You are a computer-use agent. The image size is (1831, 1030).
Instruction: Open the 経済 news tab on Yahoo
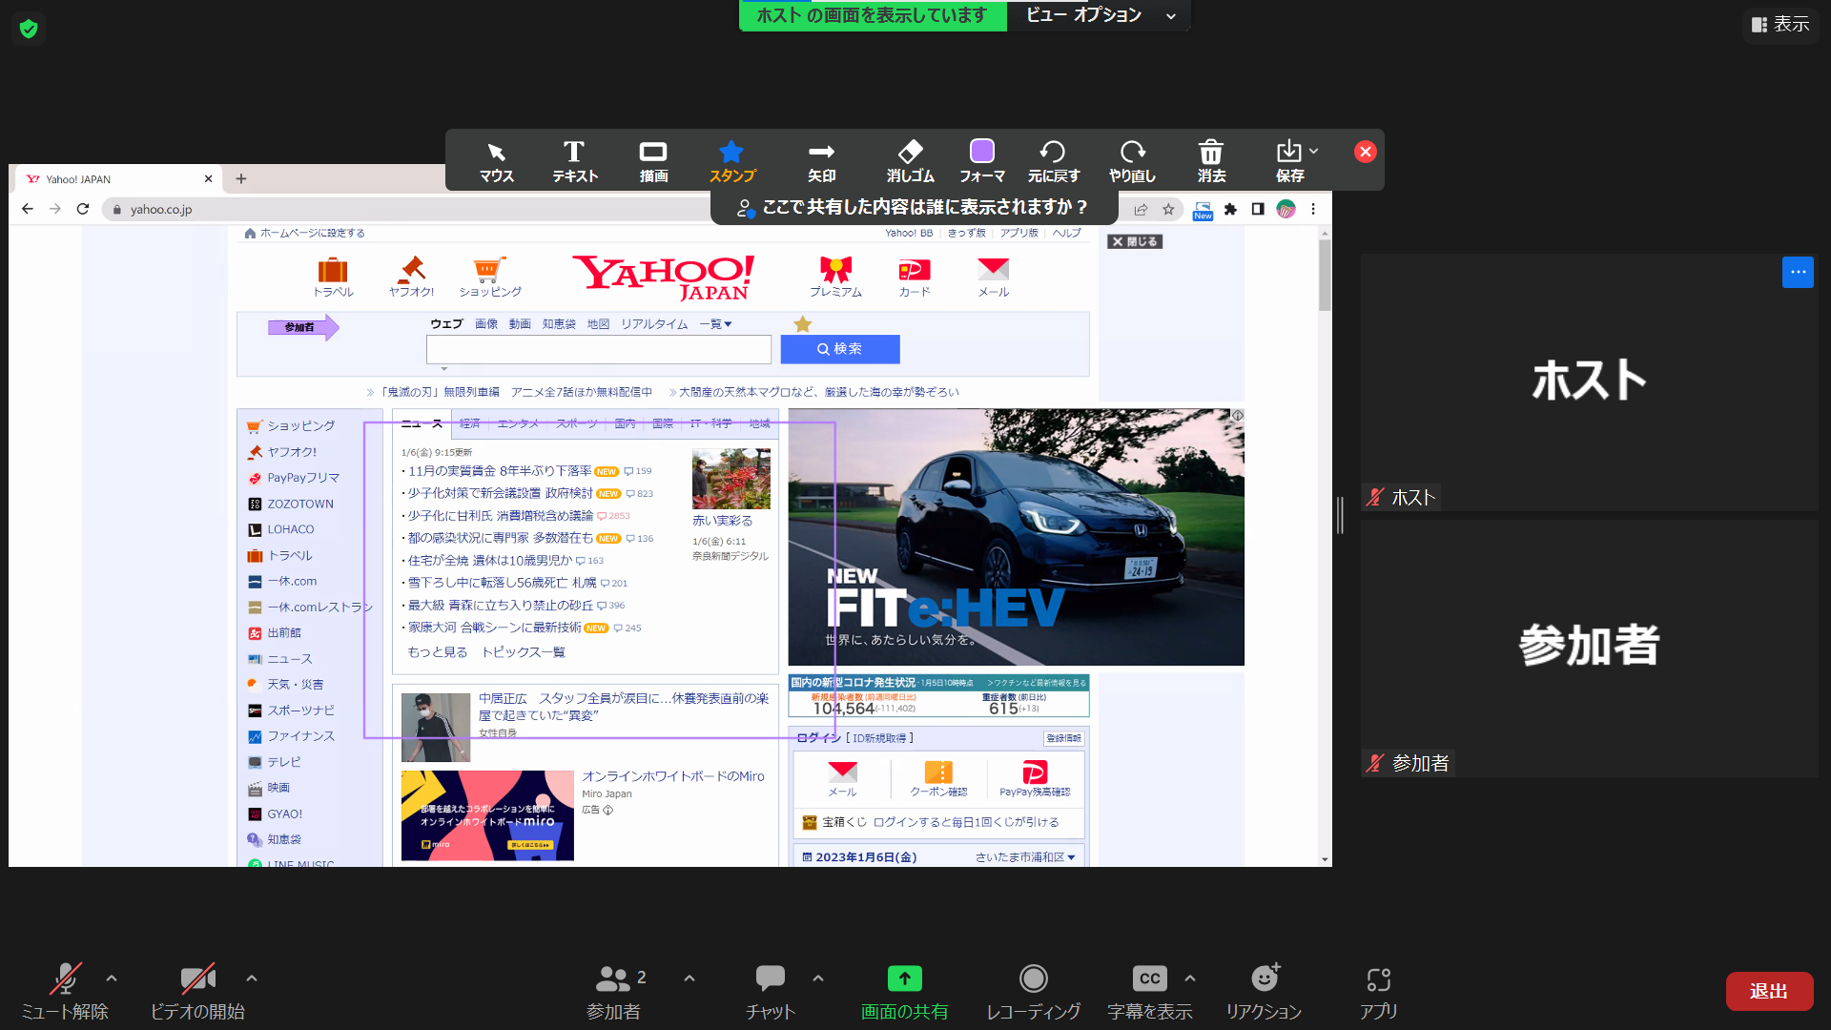(x=470, y=423)
